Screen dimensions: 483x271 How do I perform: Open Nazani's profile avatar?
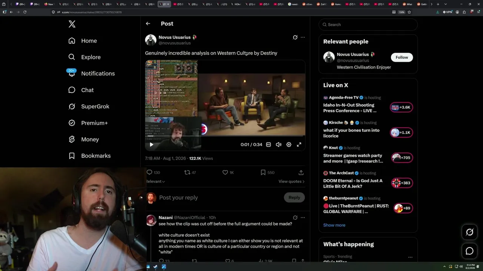pos(151,220)
